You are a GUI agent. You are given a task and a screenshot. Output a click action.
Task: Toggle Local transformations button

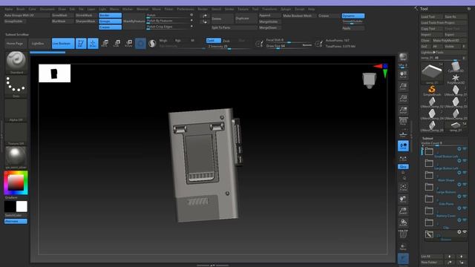pos(403,146)
